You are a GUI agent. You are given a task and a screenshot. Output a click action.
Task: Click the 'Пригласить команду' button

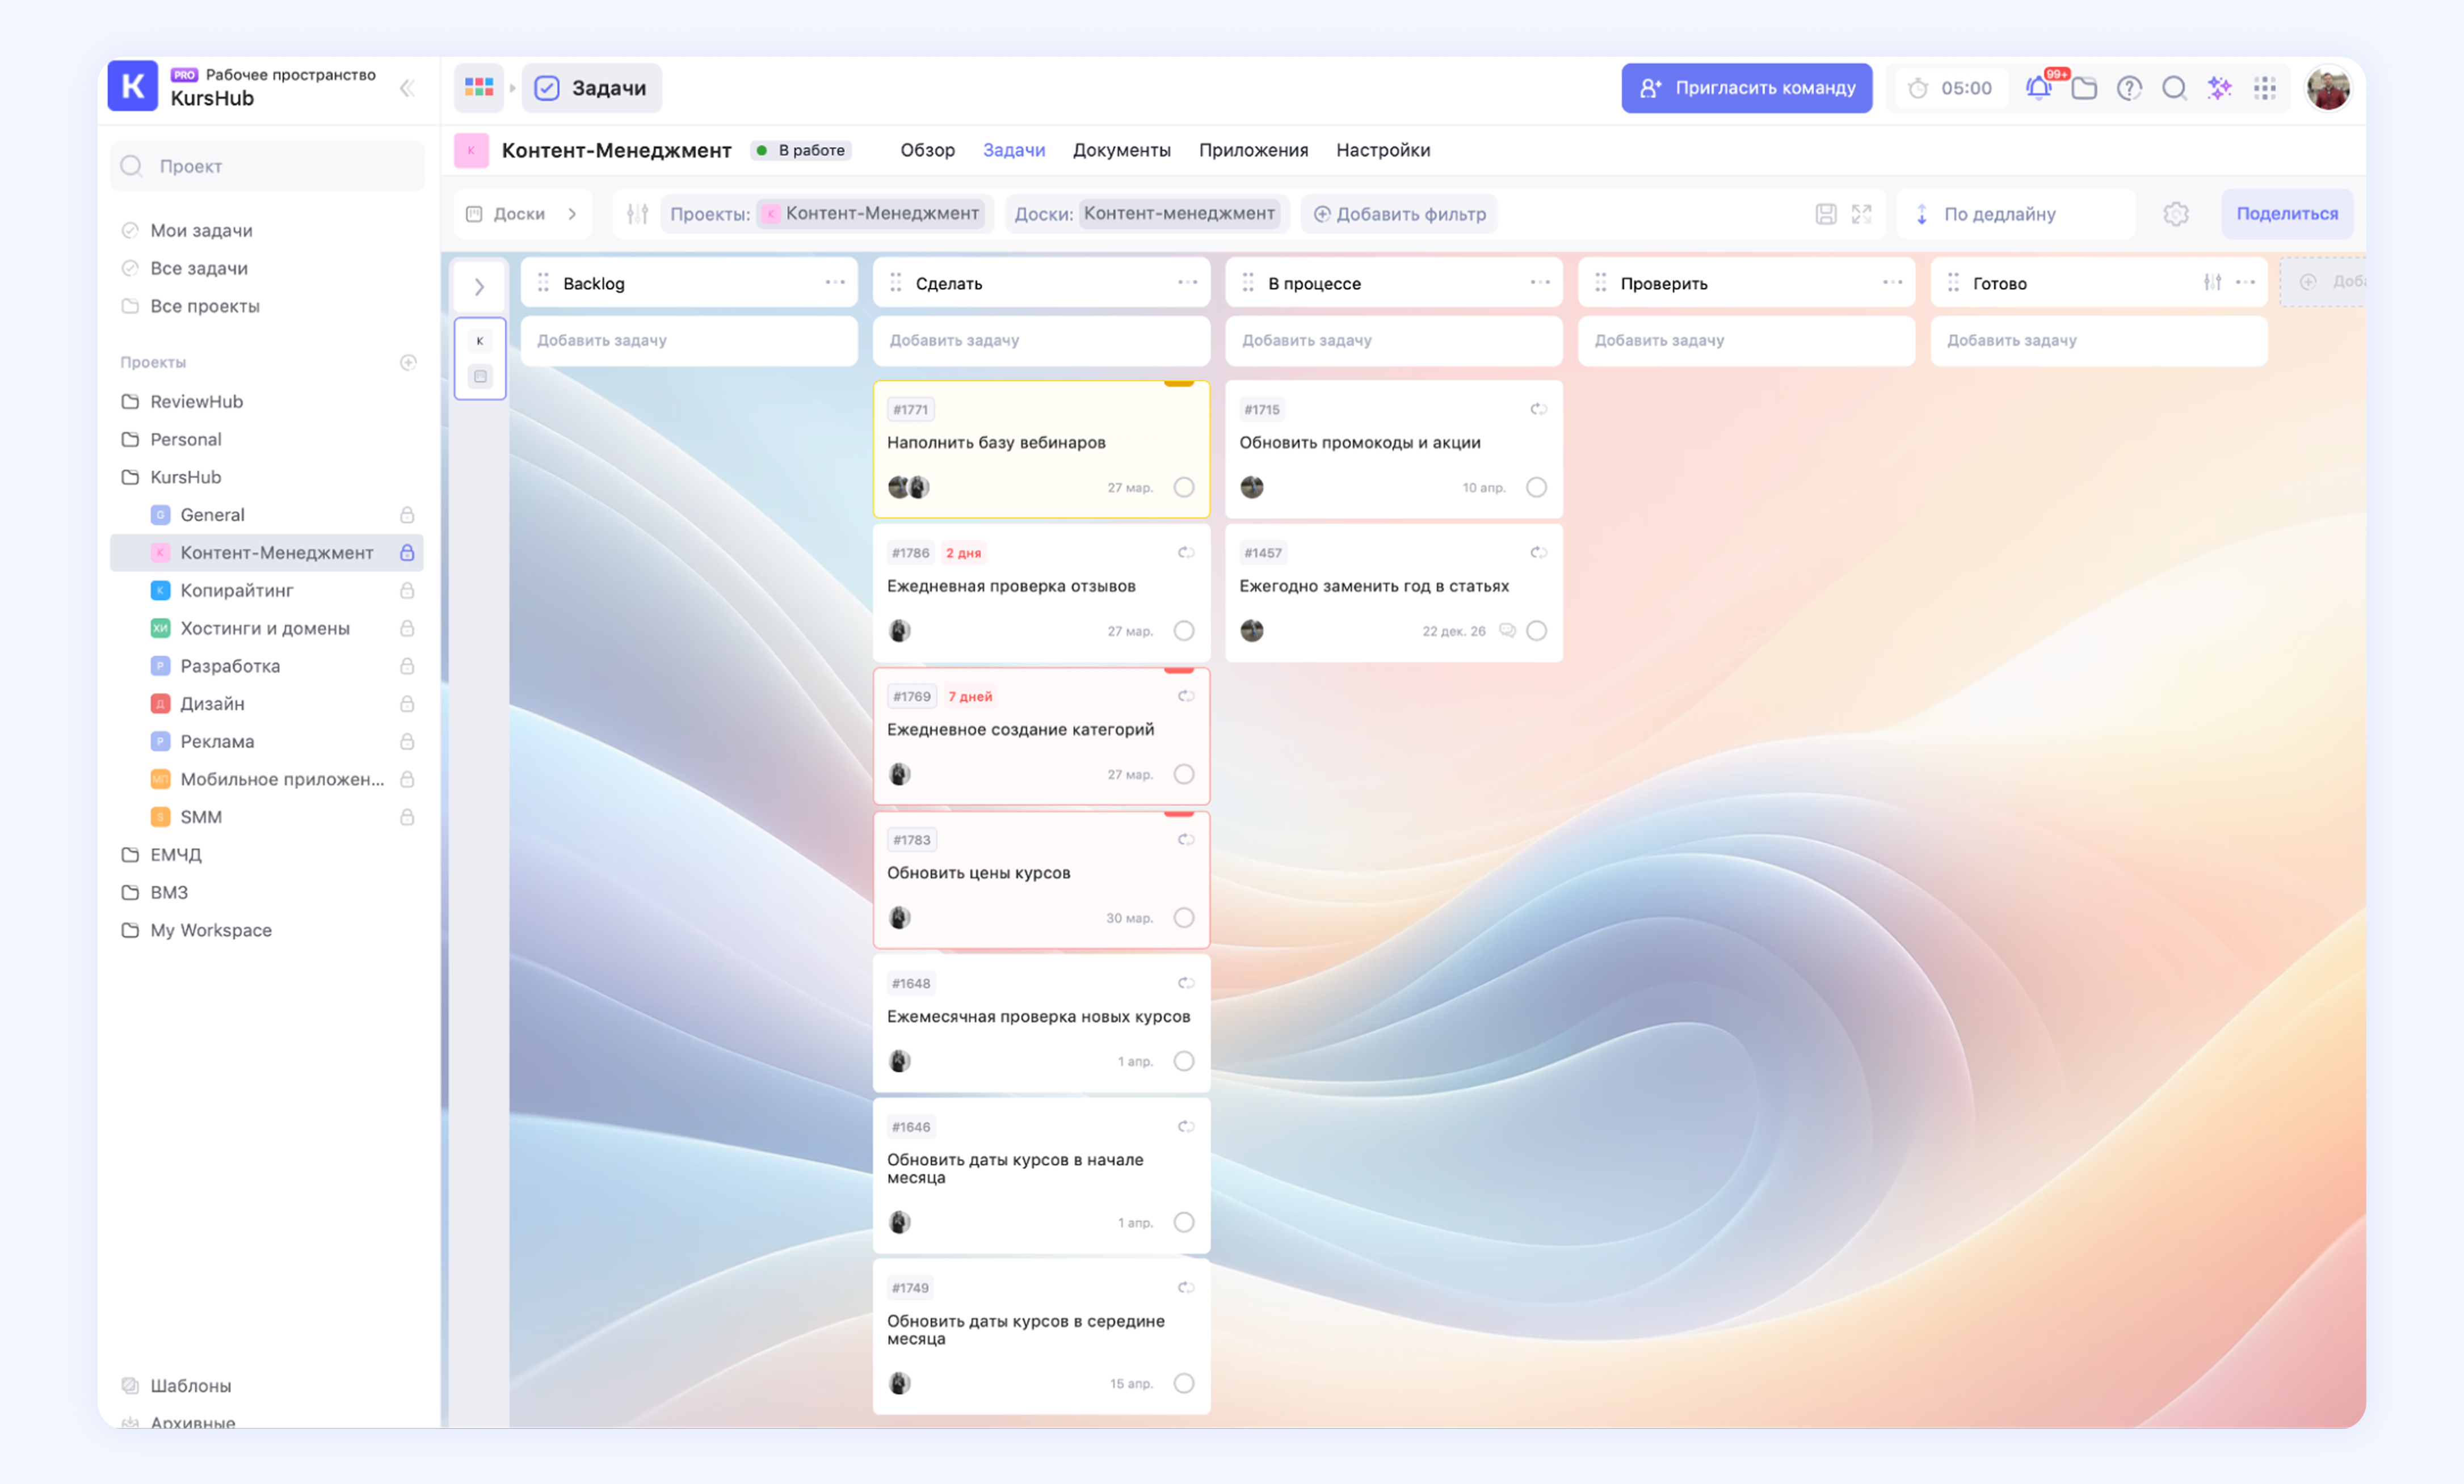1746,88
